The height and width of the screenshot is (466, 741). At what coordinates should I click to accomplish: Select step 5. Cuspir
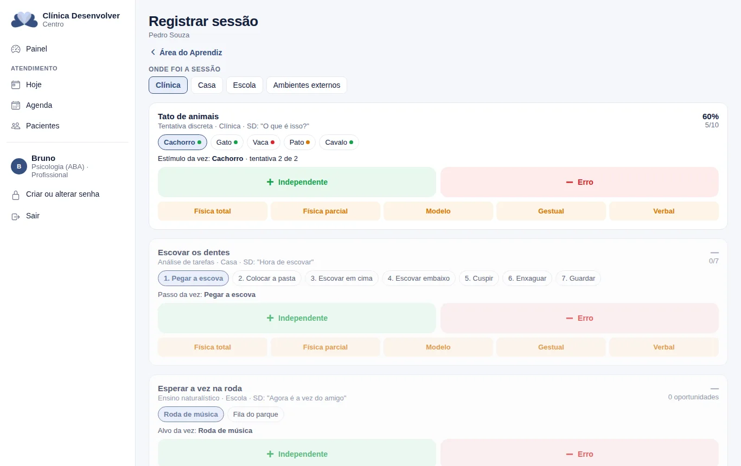[479, 278]
